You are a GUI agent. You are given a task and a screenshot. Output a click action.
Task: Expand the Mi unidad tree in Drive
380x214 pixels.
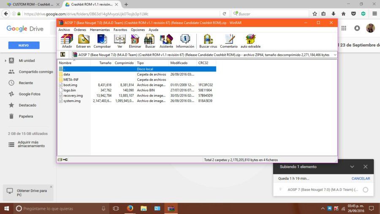(x=5, y=60)
